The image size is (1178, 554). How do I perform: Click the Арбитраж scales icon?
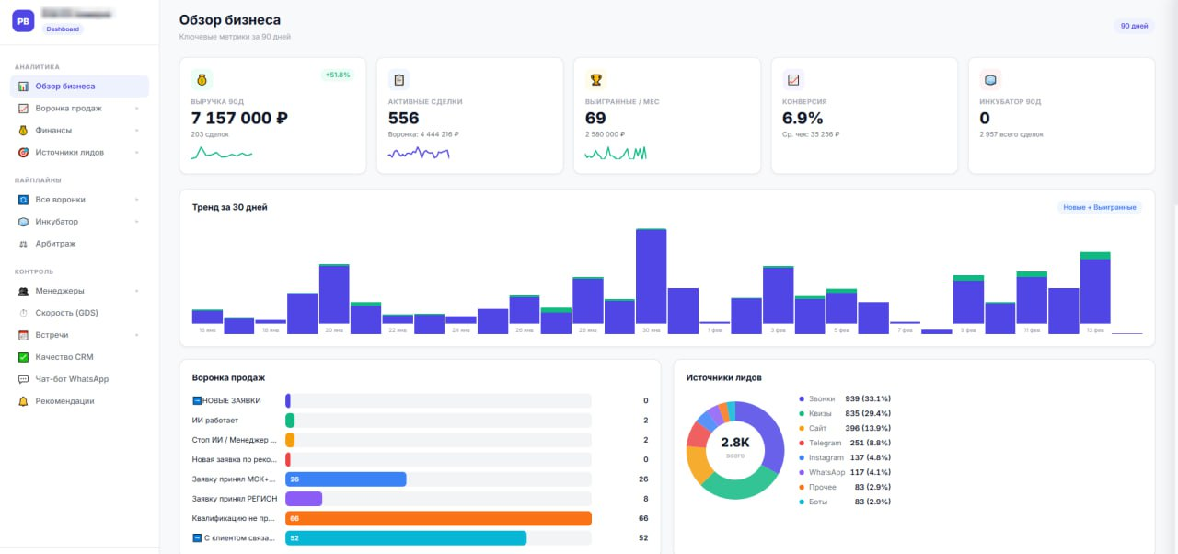point(24,244)
